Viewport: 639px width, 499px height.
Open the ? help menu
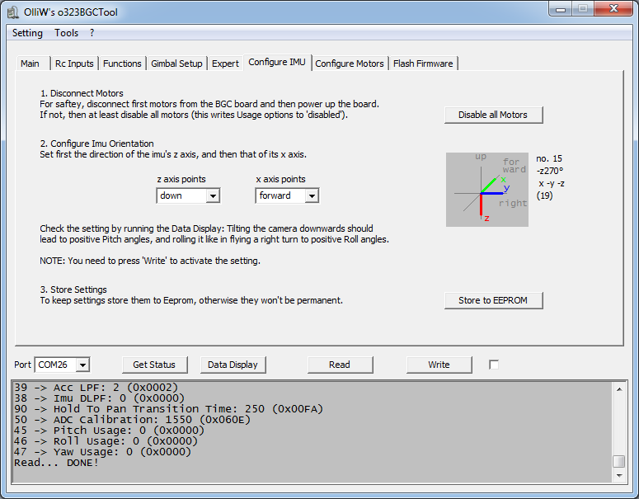coord(92,33)
